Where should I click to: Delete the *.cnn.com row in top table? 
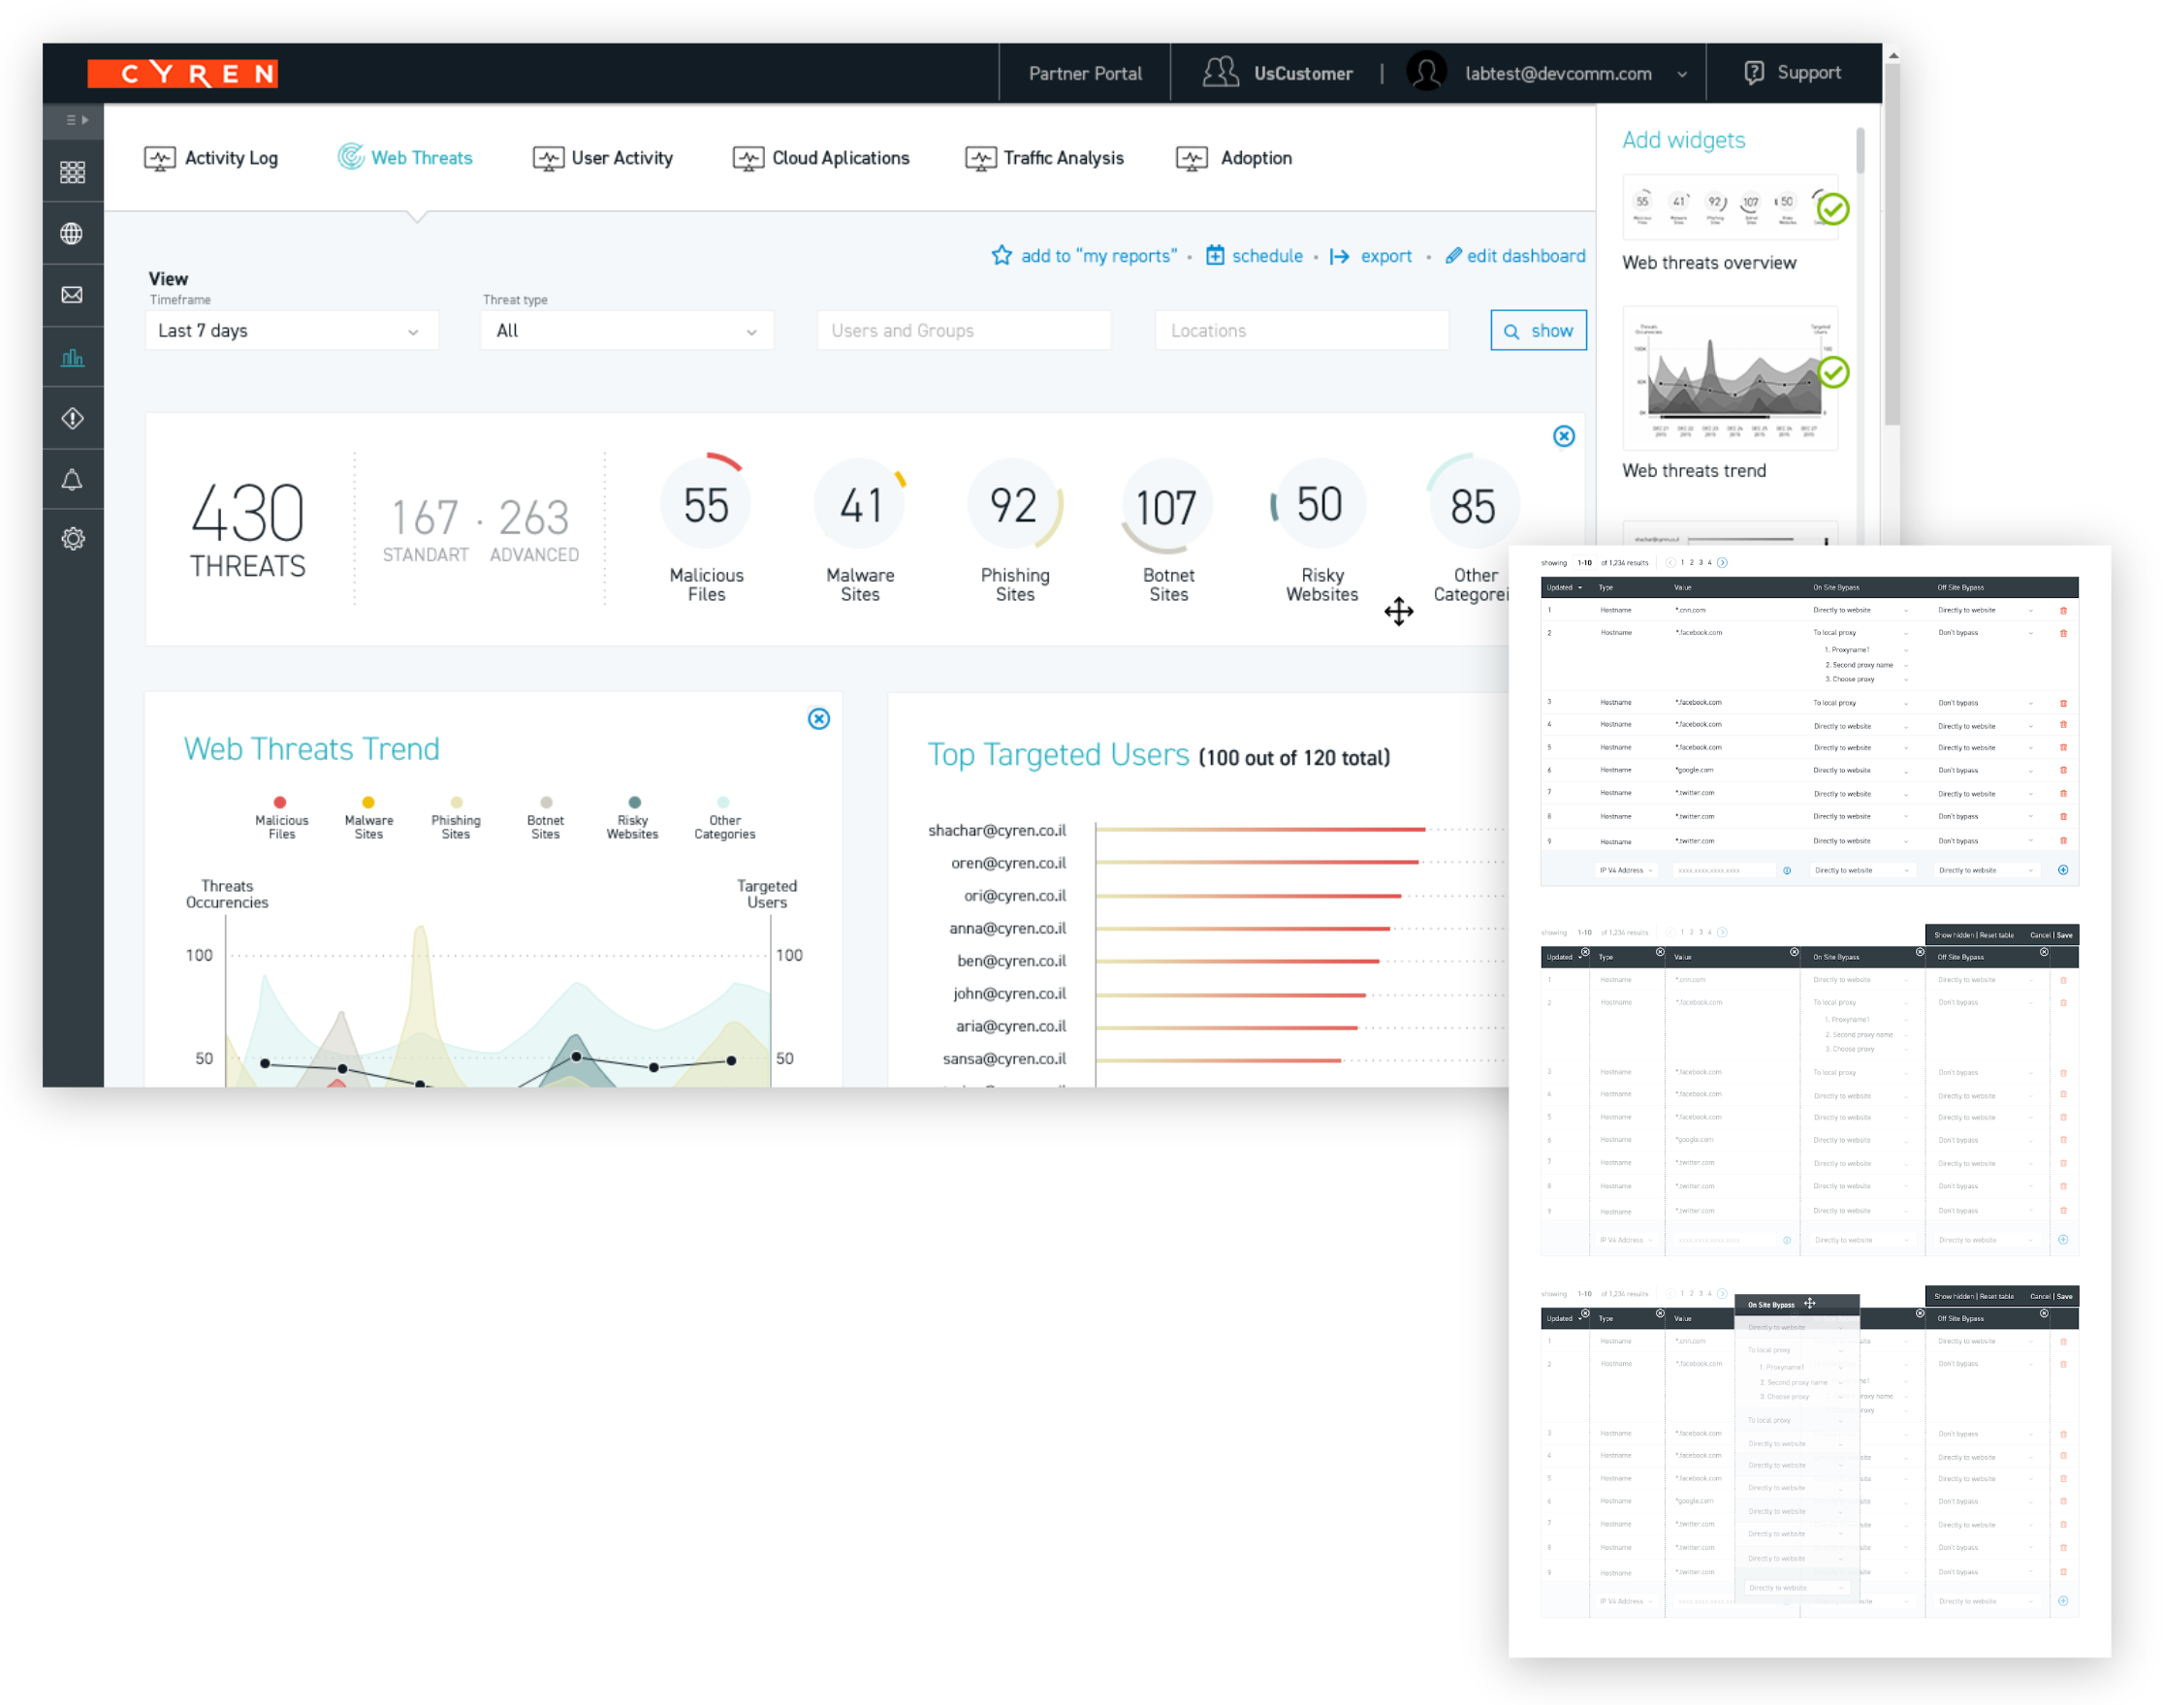point(2063,611)
